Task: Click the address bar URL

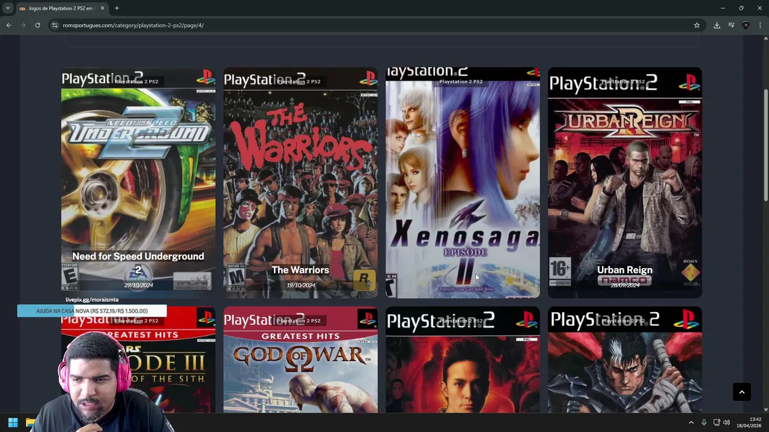Action: pyautogui.click(x=133, y=25)
